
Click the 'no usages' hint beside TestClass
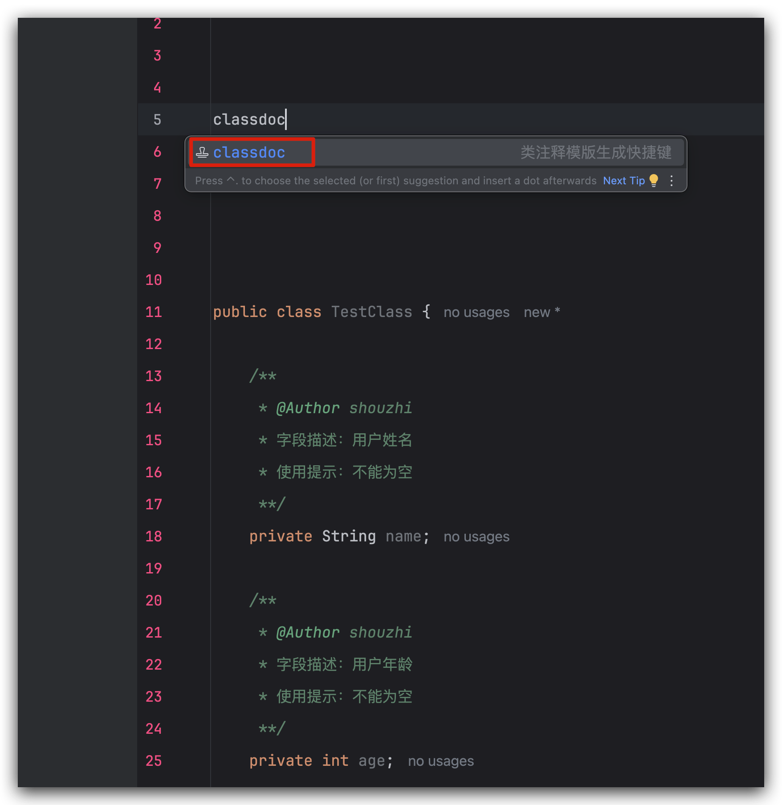tap(476, 312)
